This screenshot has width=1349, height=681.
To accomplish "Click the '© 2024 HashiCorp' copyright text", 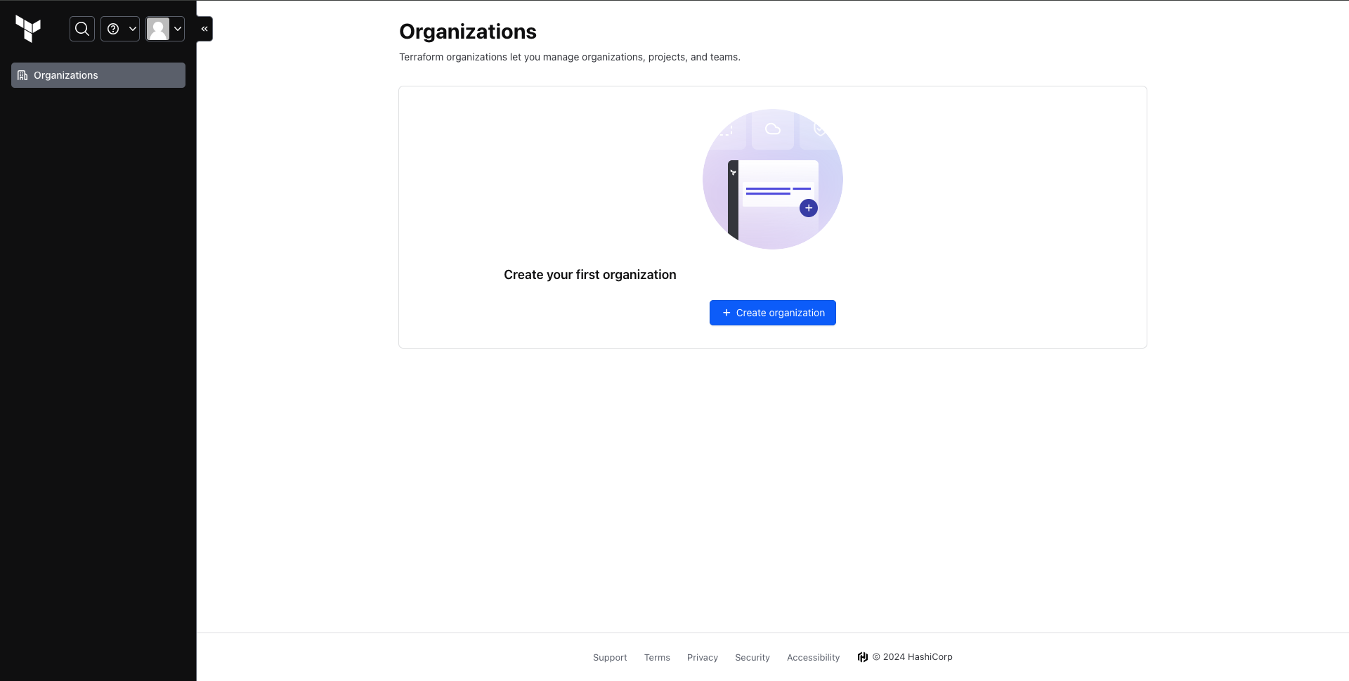I will tap(913, 657).
